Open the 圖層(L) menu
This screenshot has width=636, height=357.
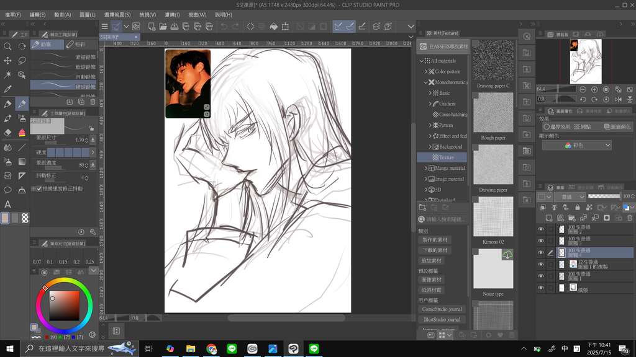[x=87, y=15]
